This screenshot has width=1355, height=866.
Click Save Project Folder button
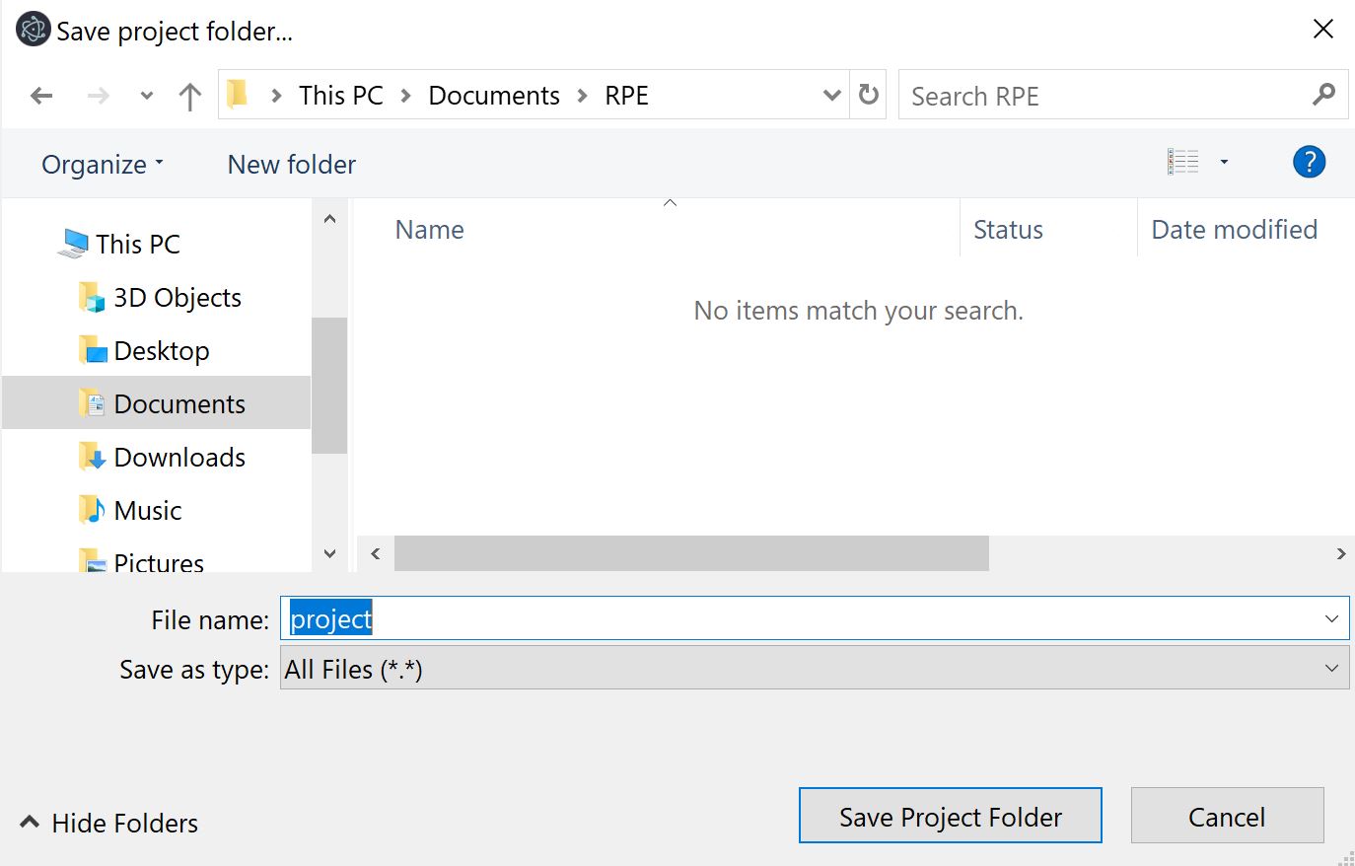coord(951,816)
